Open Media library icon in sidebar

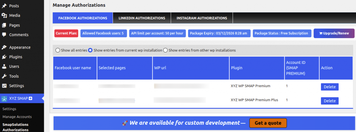(4, 15)
